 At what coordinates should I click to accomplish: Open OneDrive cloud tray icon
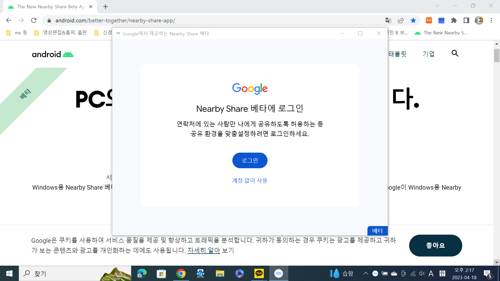pyautogui.click(x=394, y=273)
